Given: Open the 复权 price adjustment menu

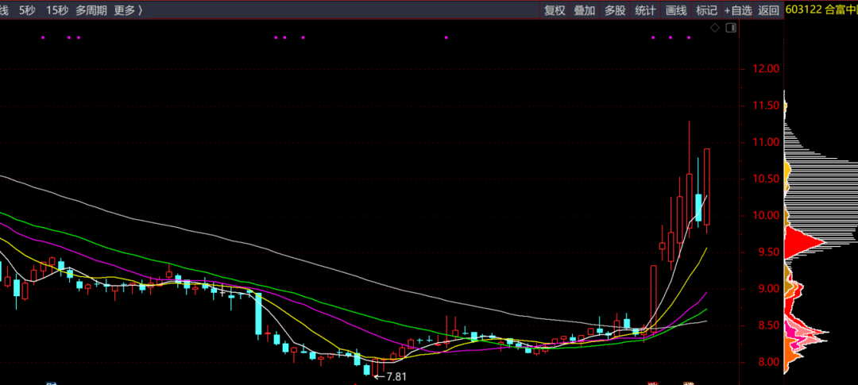Looking at the screenshot, I should [555, 10].
